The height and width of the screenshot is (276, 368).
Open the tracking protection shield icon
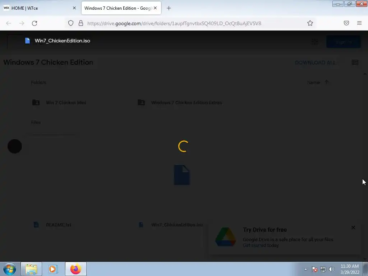tap(71, 23)
